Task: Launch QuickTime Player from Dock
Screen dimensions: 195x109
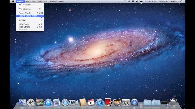Action: [x=134, y=102]
